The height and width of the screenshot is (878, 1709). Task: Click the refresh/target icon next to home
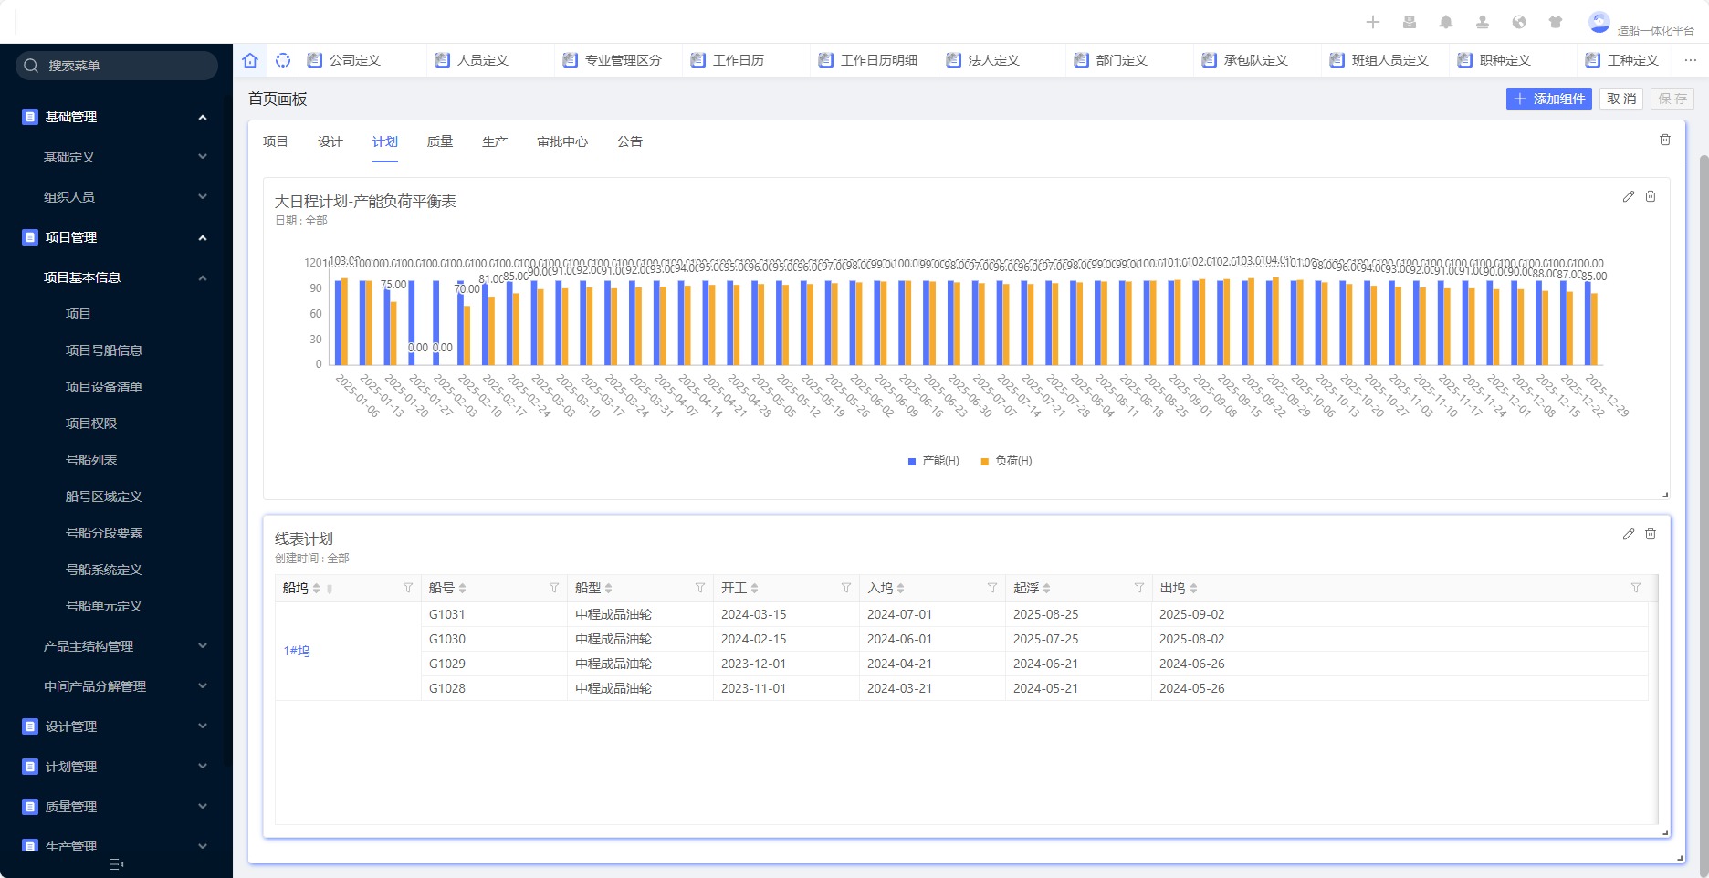pyautogui.click(x=283, y=59)
